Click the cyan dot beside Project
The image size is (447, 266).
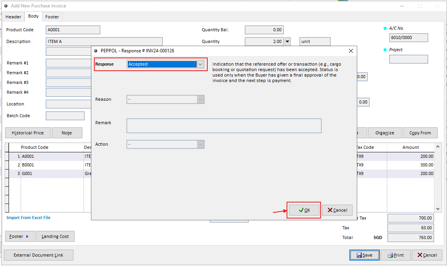385,50
